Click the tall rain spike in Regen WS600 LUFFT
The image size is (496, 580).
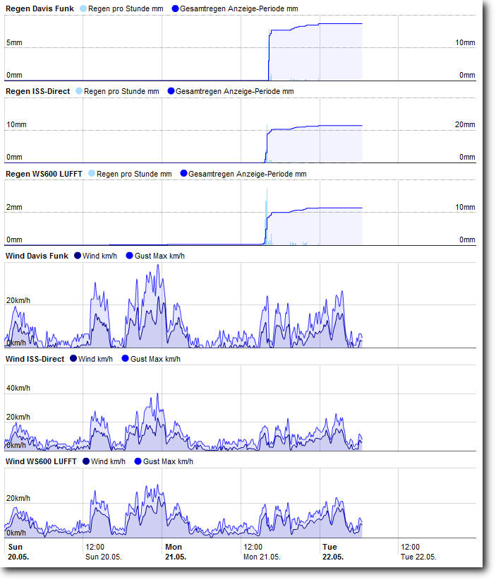click(267, 191)
